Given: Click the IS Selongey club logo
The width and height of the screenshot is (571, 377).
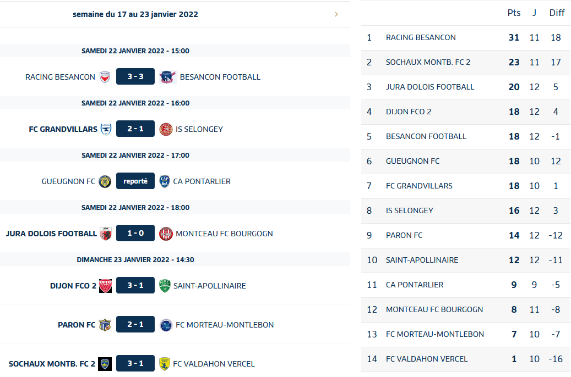Looking at the screenshot, I should [x=165, y=129].
